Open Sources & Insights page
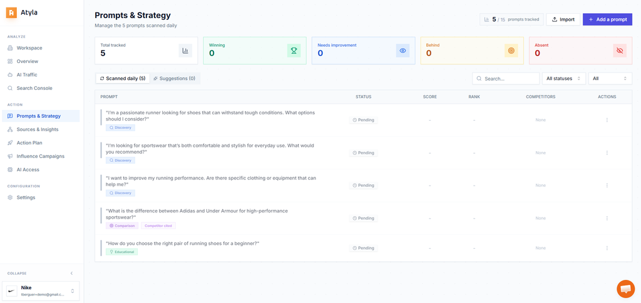 pyautogui.click(x=41, y=129)
